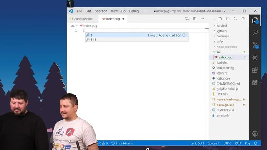
Task: Expand the node_modules folder
Action: coord(227,47)
